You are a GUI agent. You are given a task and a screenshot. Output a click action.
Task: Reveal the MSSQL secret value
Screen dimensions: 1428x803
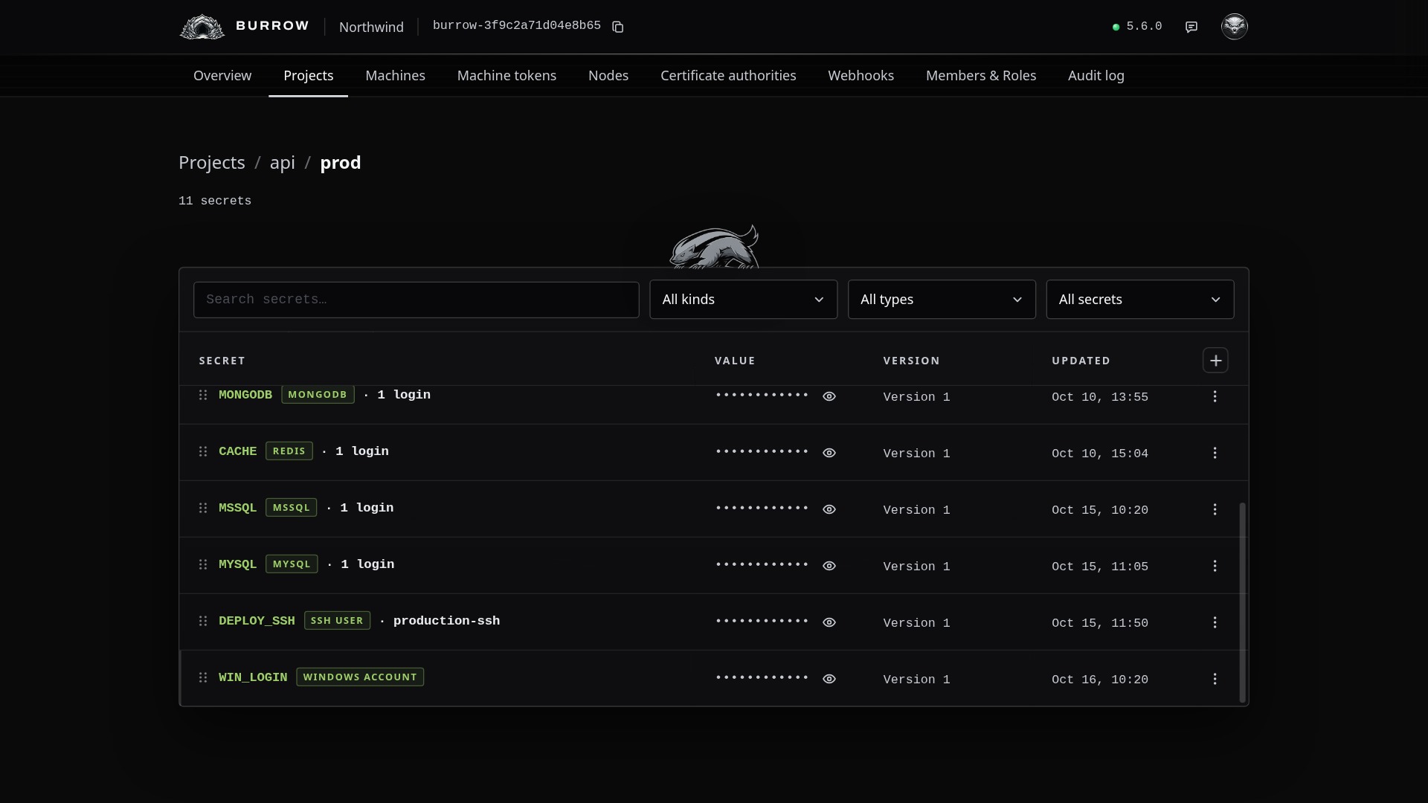[x=829, y=509]
